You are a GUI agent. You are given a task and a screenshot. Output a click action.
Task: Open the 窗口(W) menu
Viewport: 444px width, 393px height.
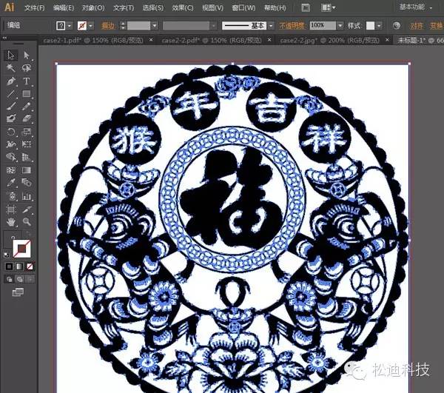243,7
